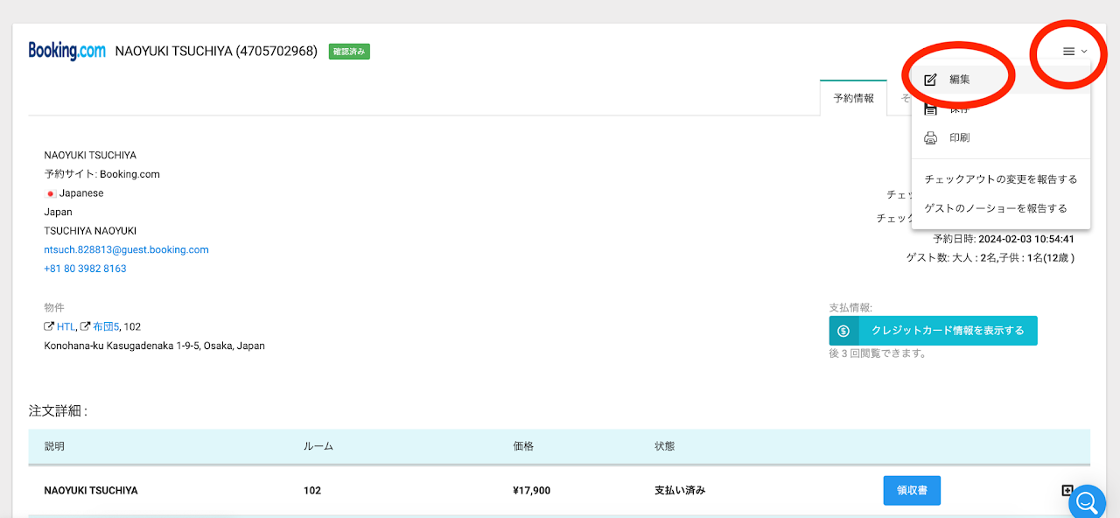Click the 確認済み green status badge
Image resolution: width=1120 pixels, height=518 pixels.
pos(349,52)
